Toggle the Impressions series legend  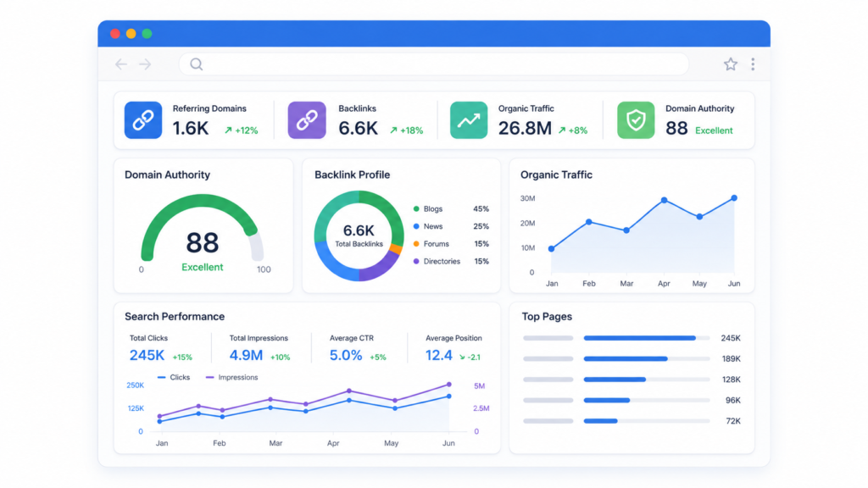[231, 377]
